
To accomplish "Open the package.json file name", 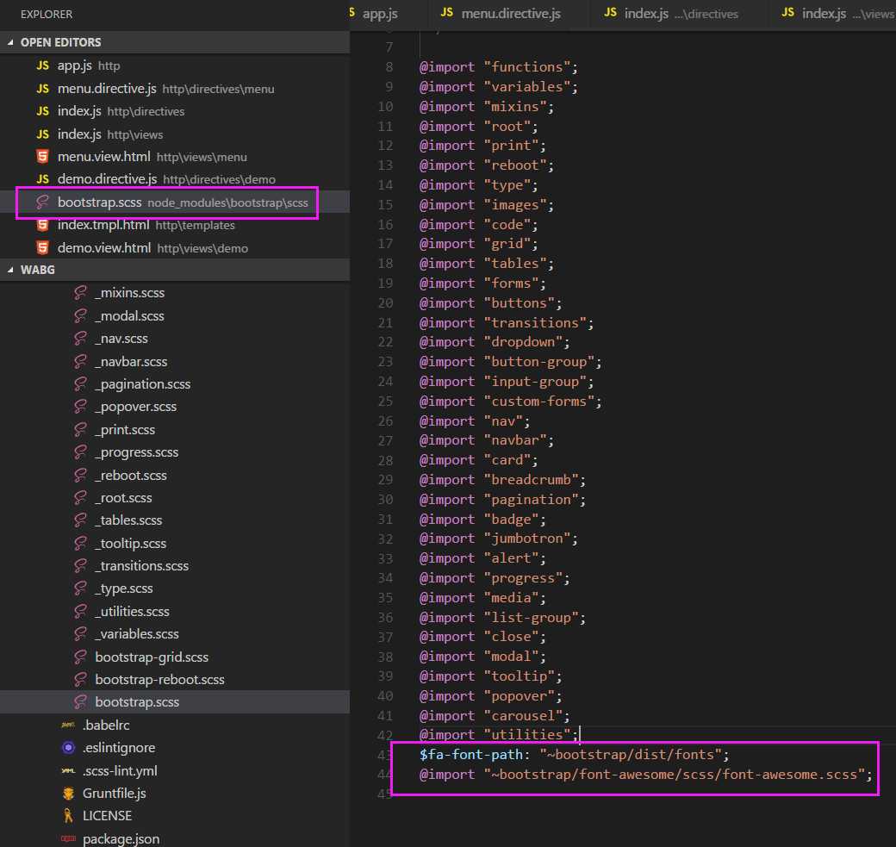I will [121, 839].
